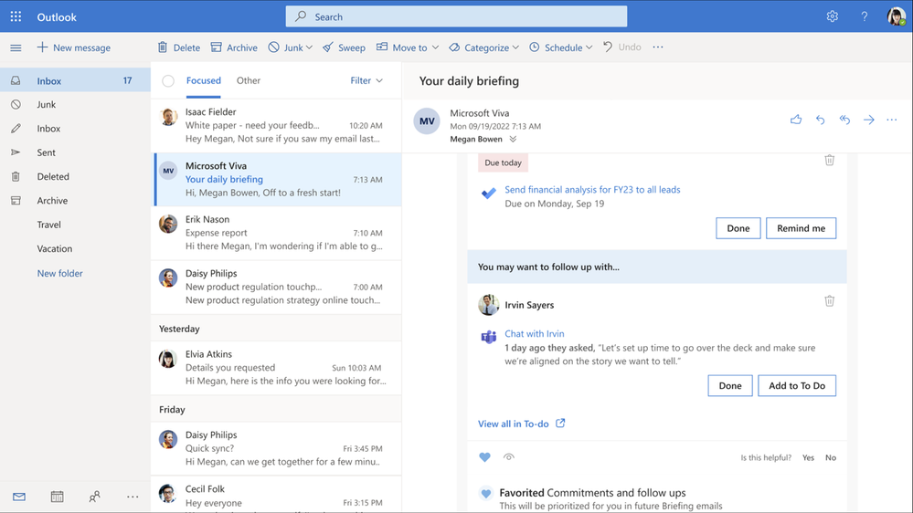The height and width of the screenshot is (513, 913).
Task: Delete the Irvin Sayers follow-up card
Action: pyautogui.click(x=830, y=300)
